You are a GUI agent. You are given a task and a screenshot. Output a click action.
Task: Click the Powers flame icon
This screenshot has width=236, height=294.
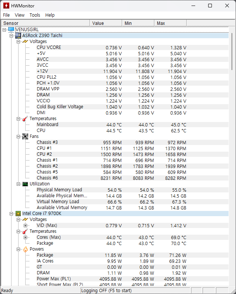(25, 249)
